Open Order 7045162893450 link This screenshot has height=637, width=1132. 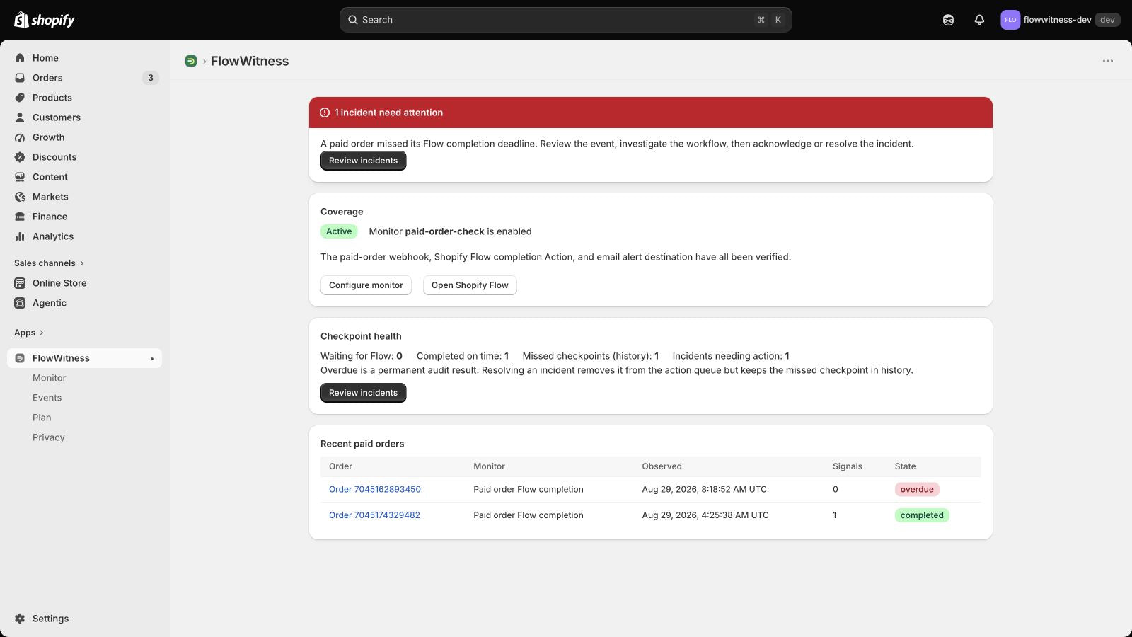point(375,489)
